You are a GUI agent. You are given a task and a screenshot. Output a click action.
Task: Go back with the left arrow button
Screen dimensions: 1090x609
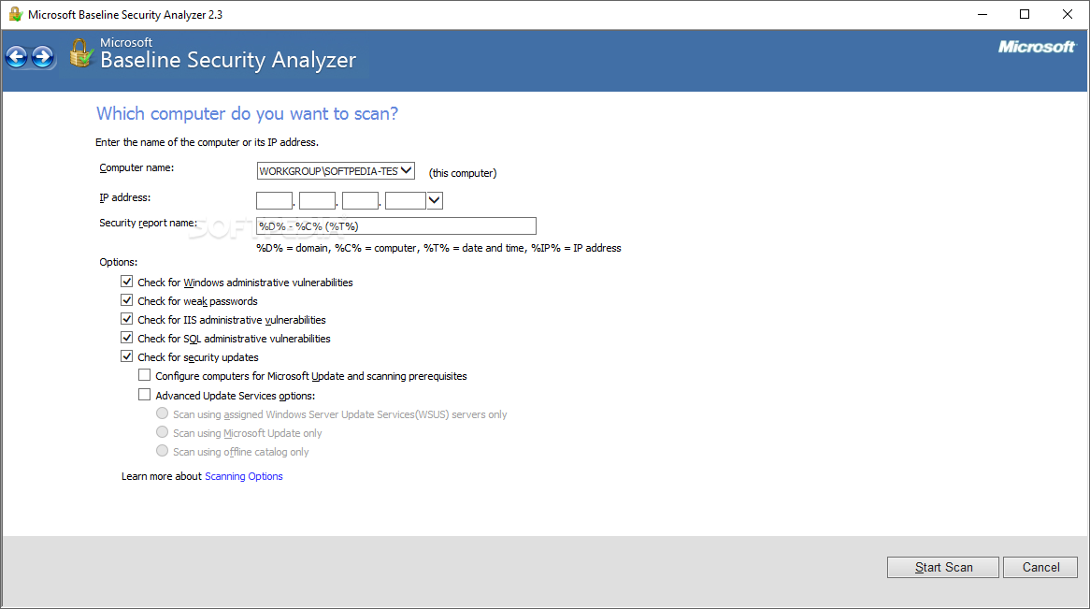(x=17, y=57)
